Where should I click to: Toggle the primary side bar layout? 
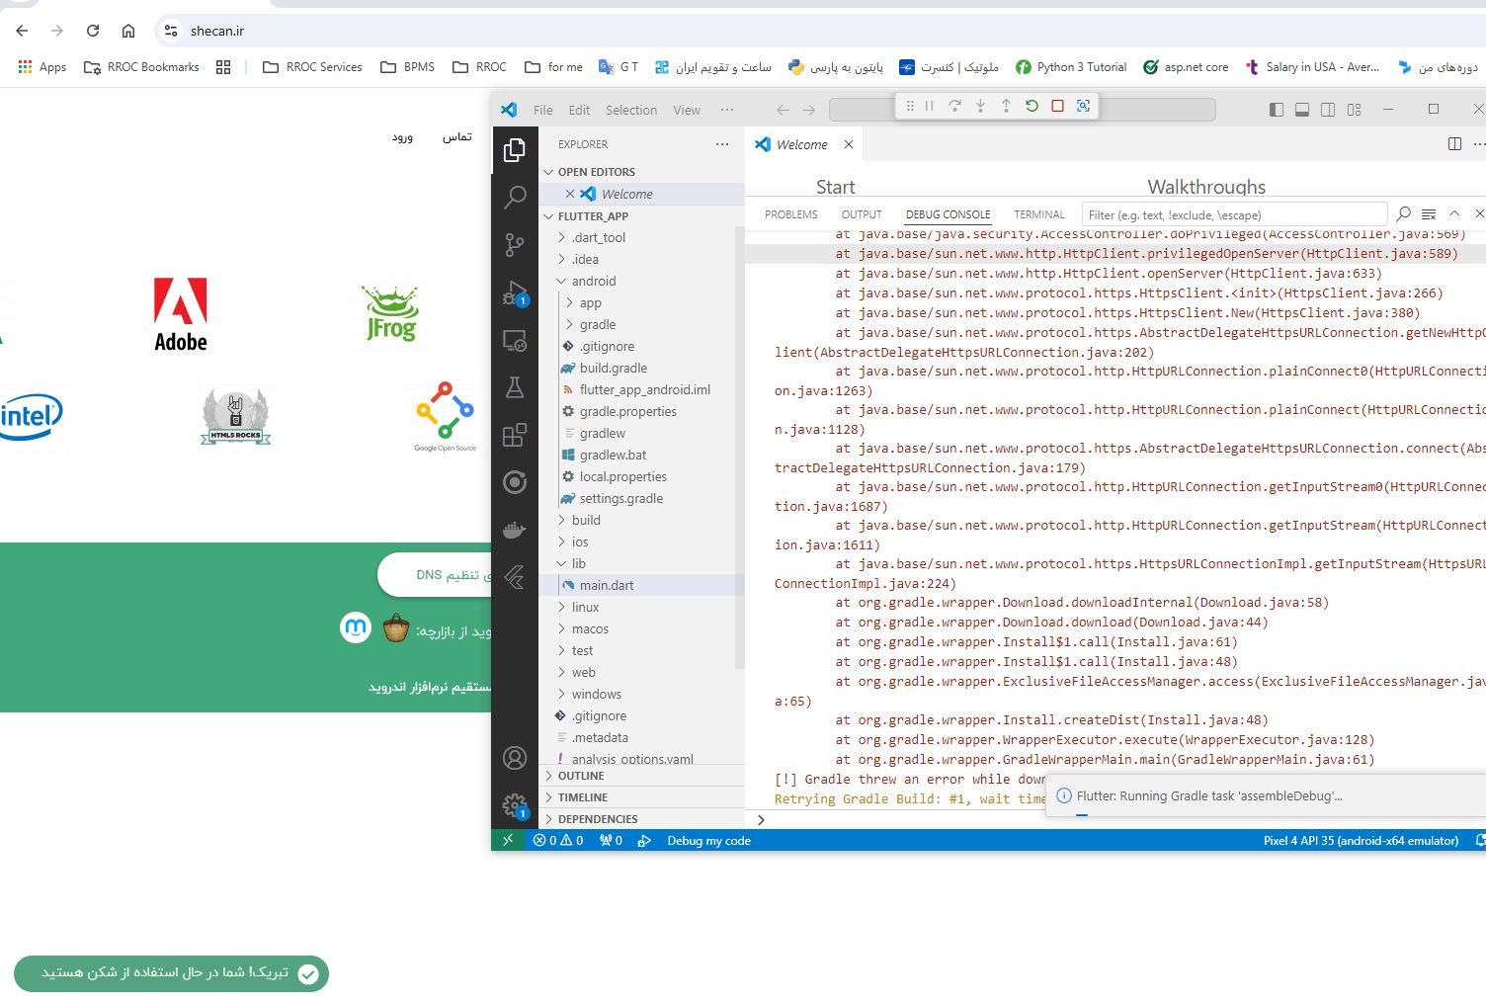coord(1277,110)
